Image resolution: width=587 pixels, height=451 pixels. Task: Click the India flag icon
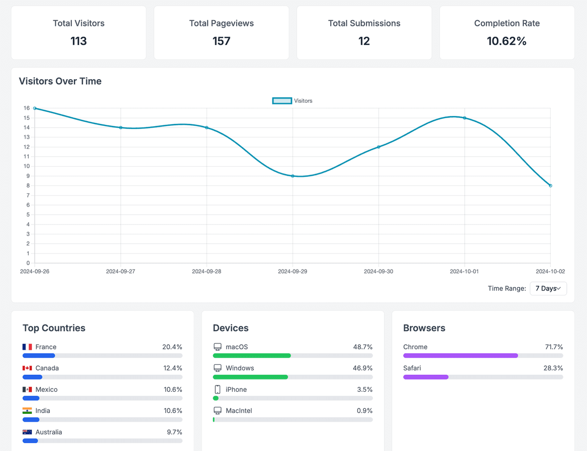(x=28, y=411)
